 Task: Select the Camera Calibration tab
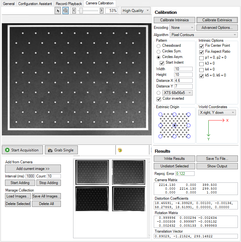100,3
